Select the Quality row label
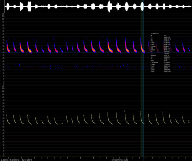This screenshot has height=161, width=192. coord(153,55)
